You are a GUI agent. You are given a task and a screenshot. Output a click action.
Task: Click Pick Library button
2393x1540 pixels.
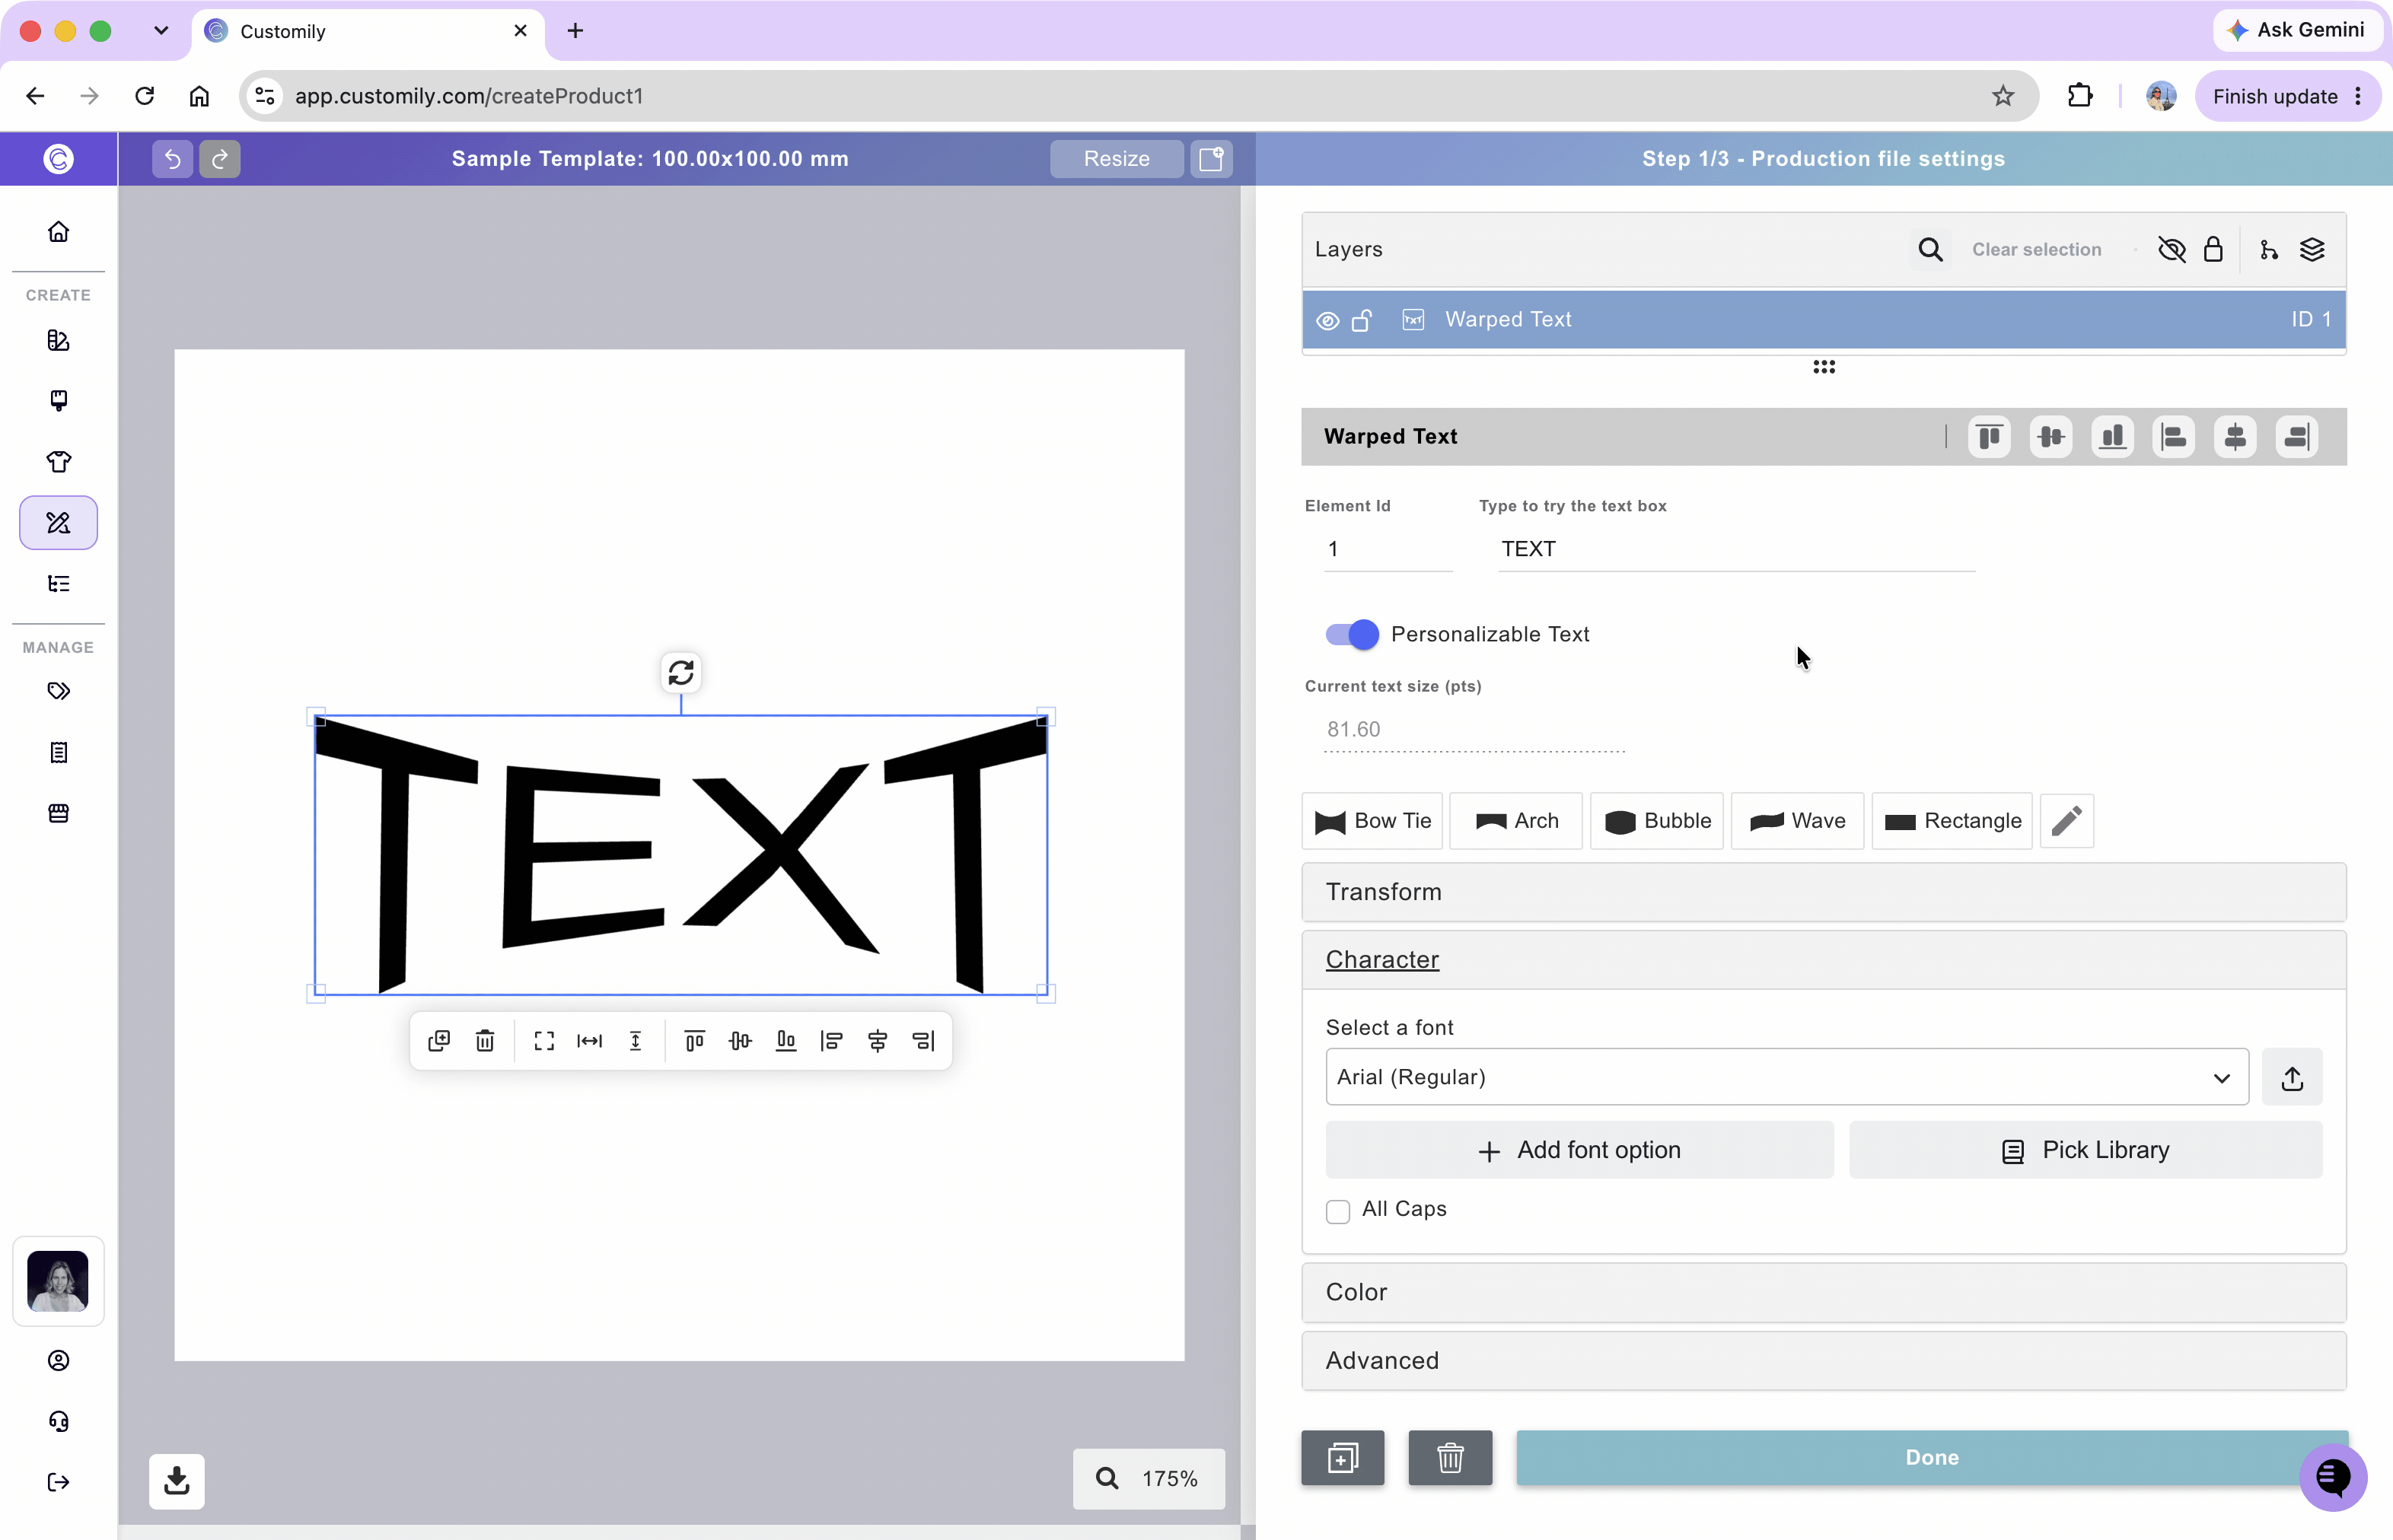(x=2085, y=1151)
